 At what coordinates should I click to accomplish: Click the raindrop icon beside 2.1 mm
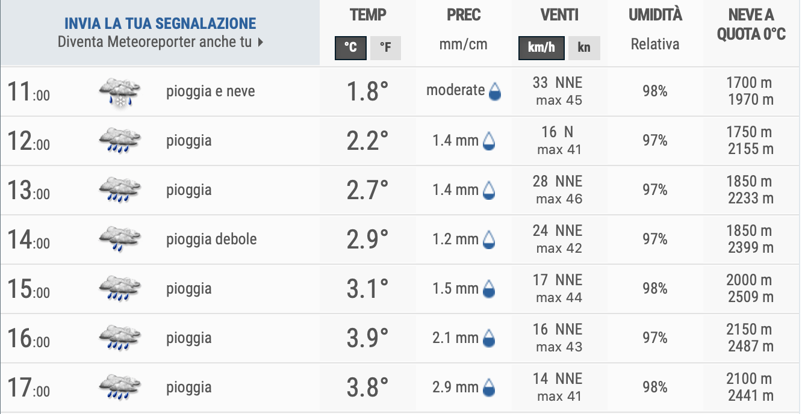[x=490, y=339]
